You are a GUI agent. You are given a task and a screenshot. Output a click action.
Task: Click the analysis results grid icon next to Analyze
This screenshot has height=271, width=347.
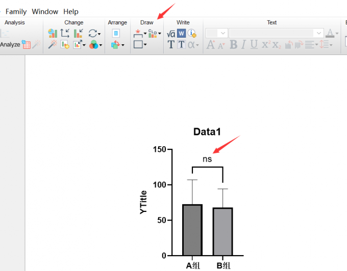(x=26, y=44)
